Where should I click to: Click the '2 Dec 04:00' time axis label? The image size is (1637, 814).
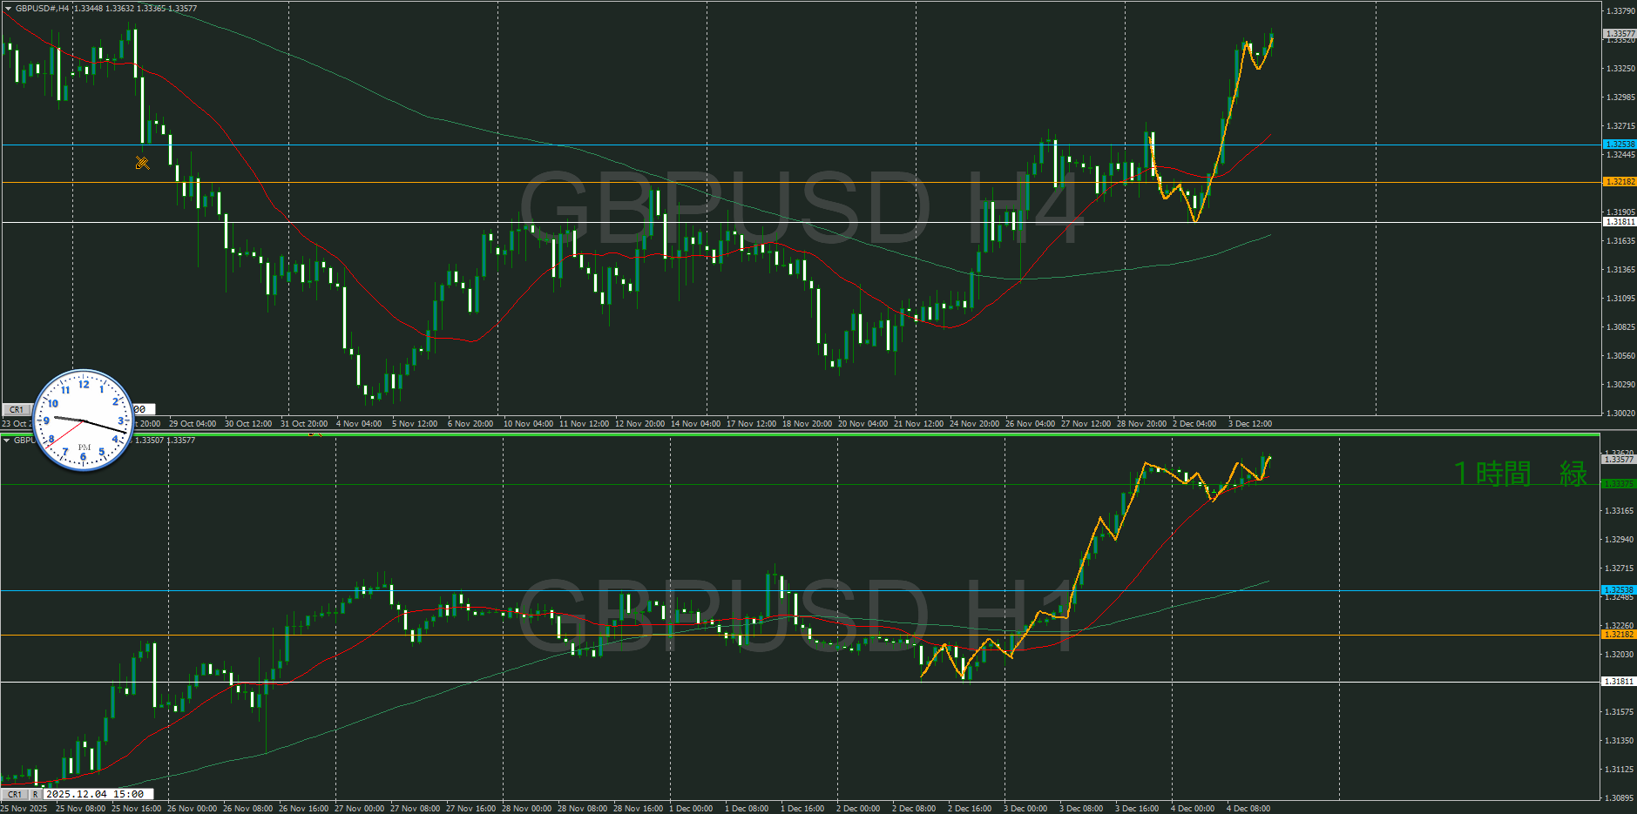[1194, 424]
